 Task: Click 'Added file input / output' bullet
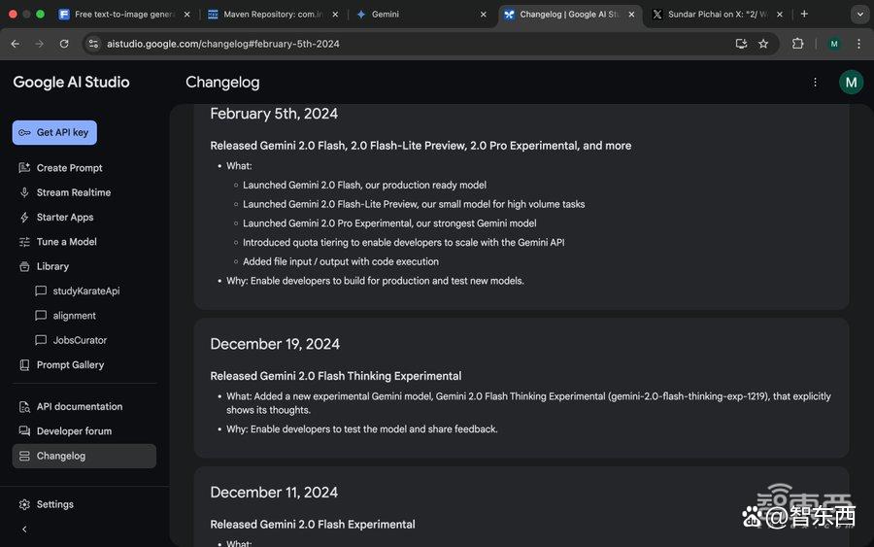click(341, 261)
